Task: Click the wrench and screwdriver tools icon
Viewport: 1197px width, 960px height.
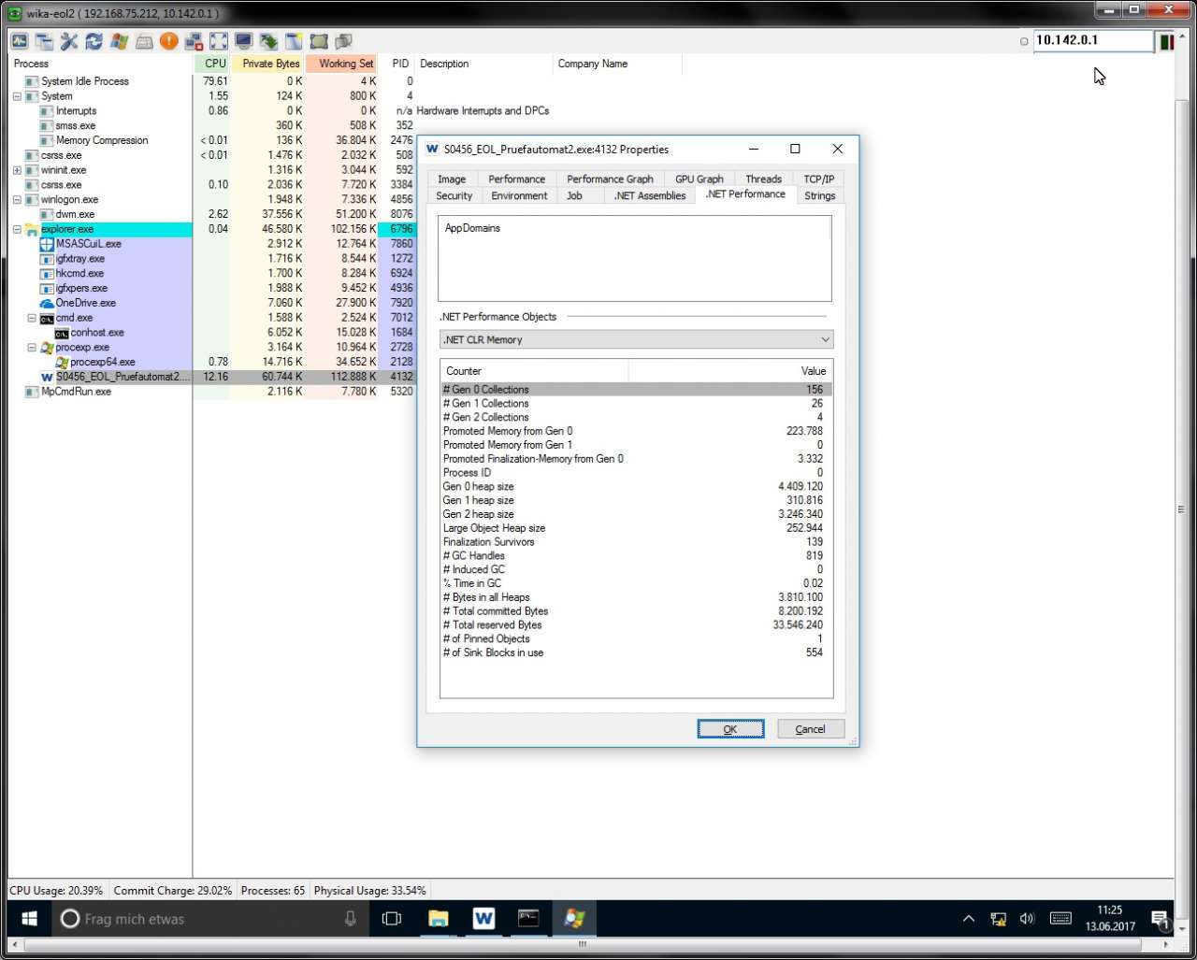Action: (x=69, y=41)
